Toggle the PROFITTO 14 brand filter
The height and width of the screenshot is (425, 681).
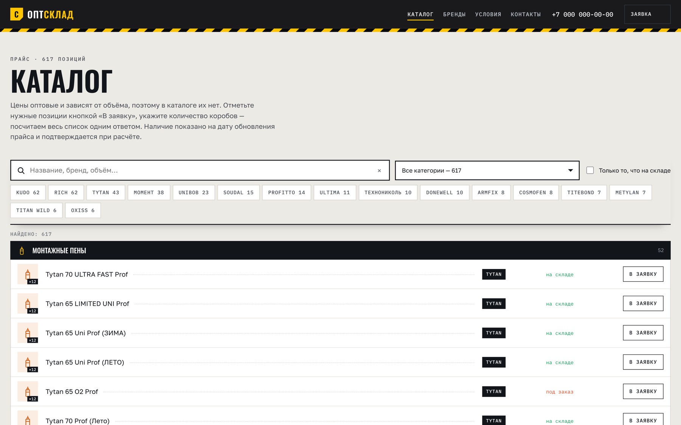[x=287, y=193]
